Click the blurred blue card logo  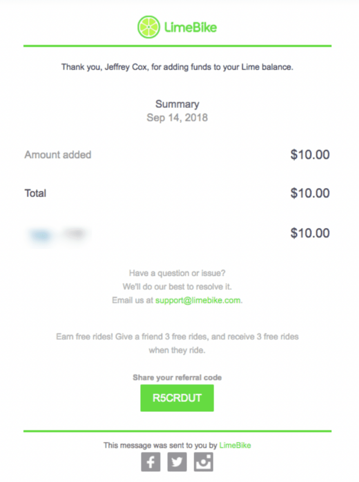pyautogui.click(x=41, y=235)
